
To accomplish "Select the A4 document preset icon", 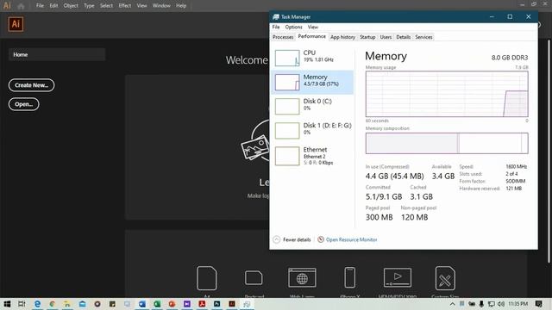I will (x=207, y=278).
